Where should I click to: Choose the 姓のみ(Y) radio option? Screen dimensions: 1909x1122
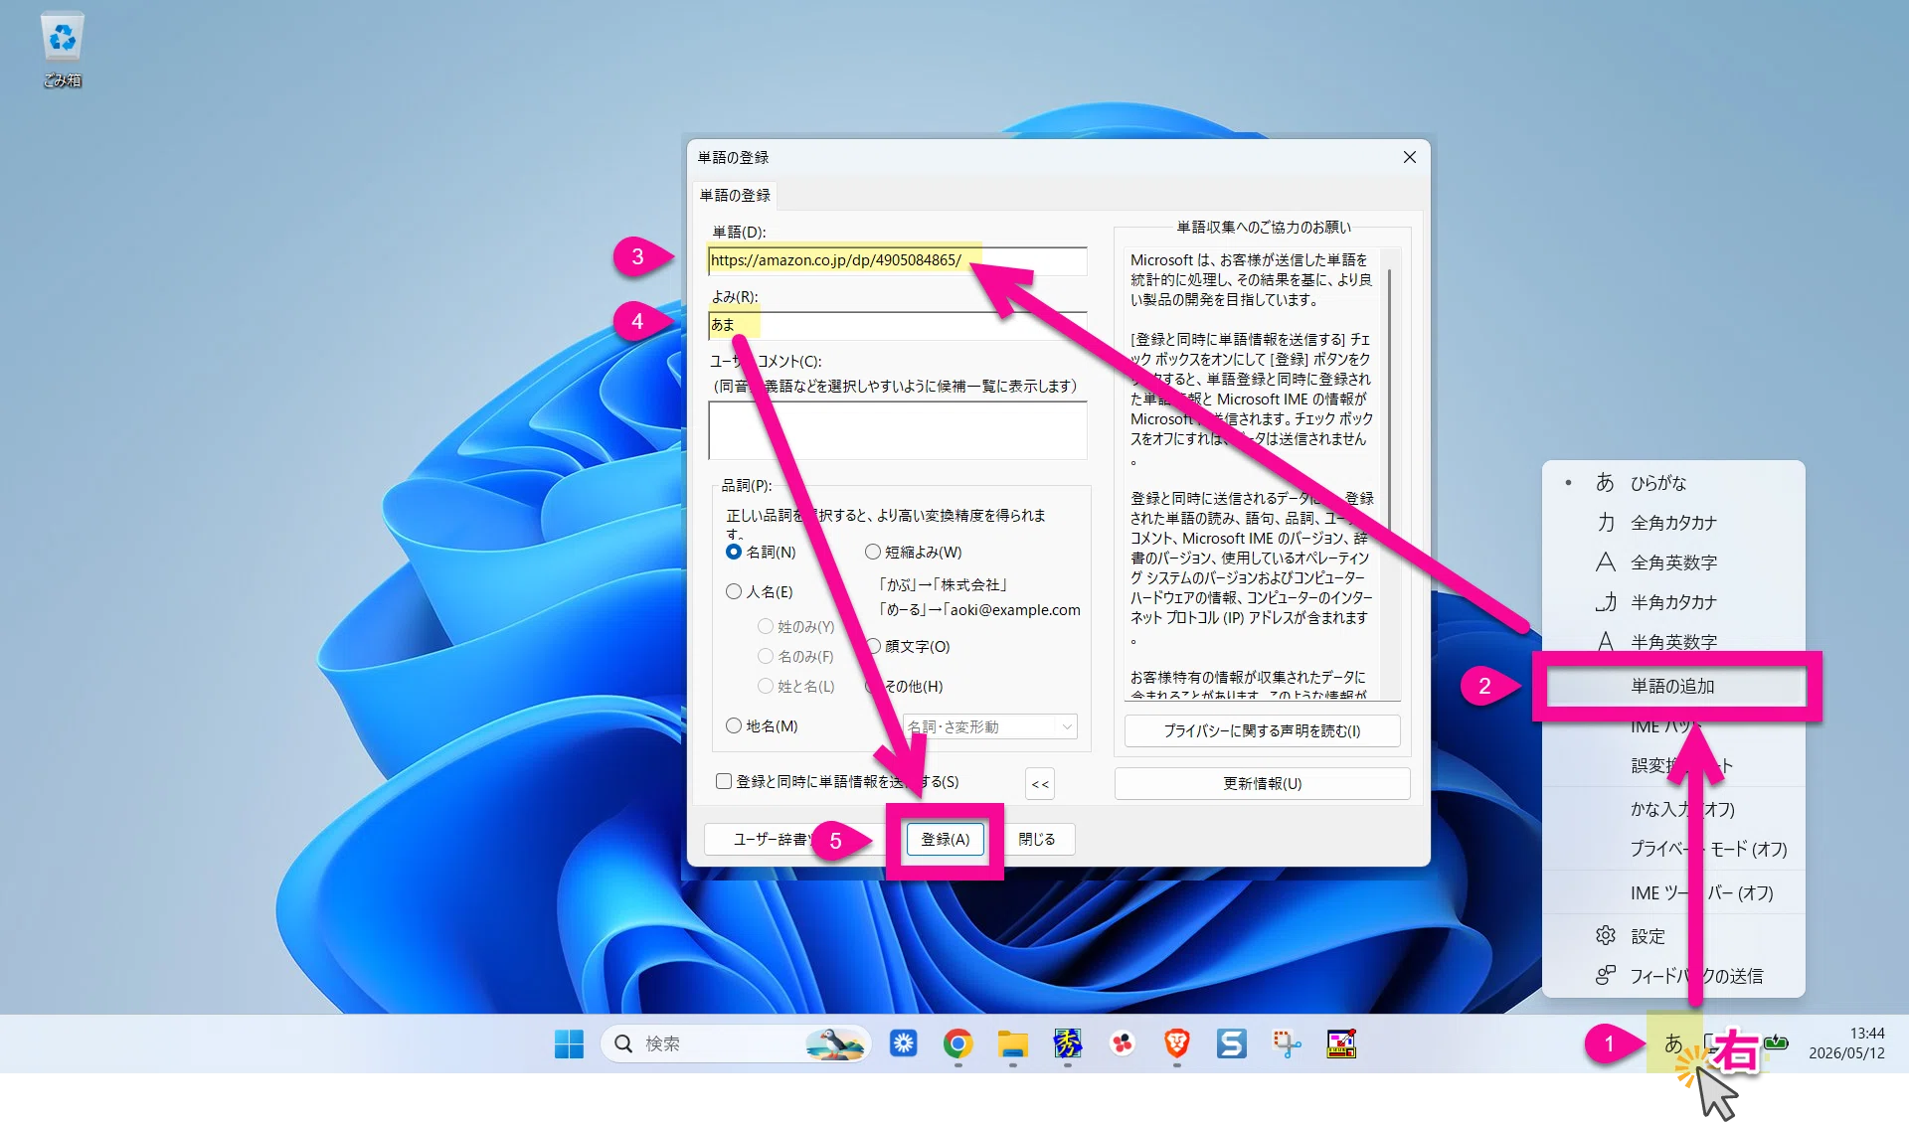click(766, 626)
